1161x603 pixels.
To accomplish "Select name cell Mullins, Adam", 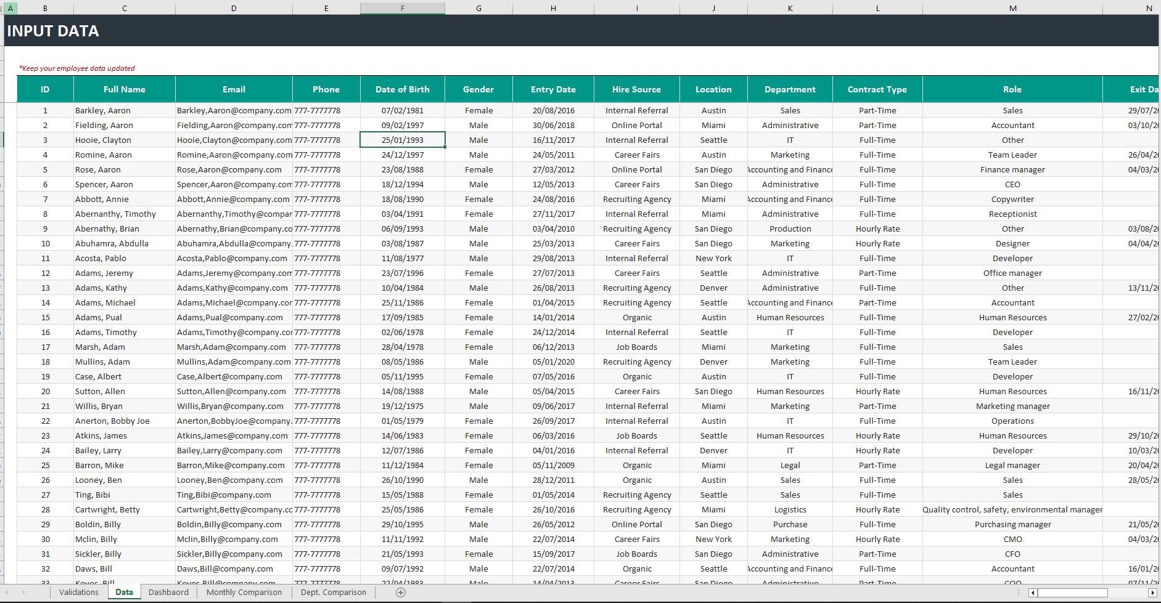I will point(125,362).
